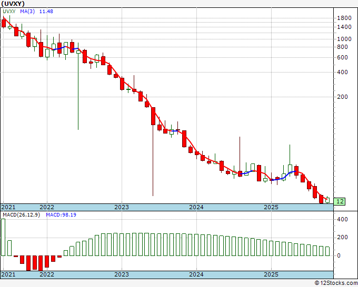
Task: Click the 400 label on price axis
Action: pyautogui.click(x=342, y=73)
